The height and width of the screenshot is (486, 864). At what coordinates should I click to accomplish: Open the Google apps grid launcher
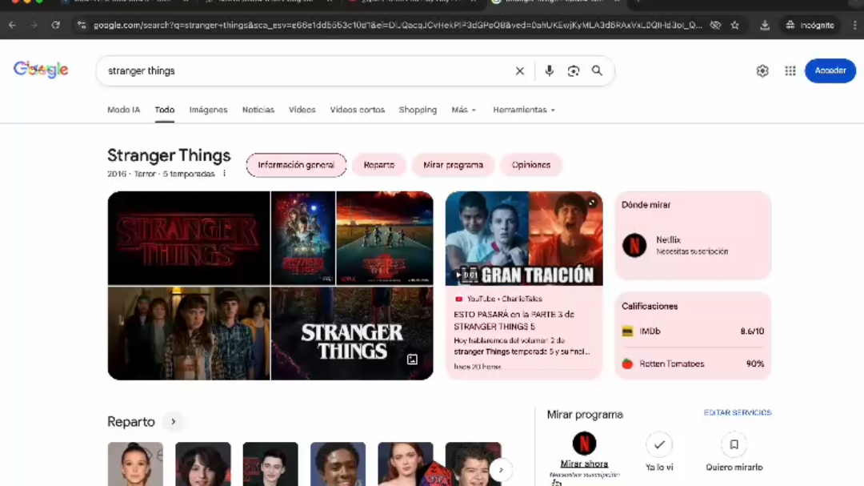coord(790,70)
